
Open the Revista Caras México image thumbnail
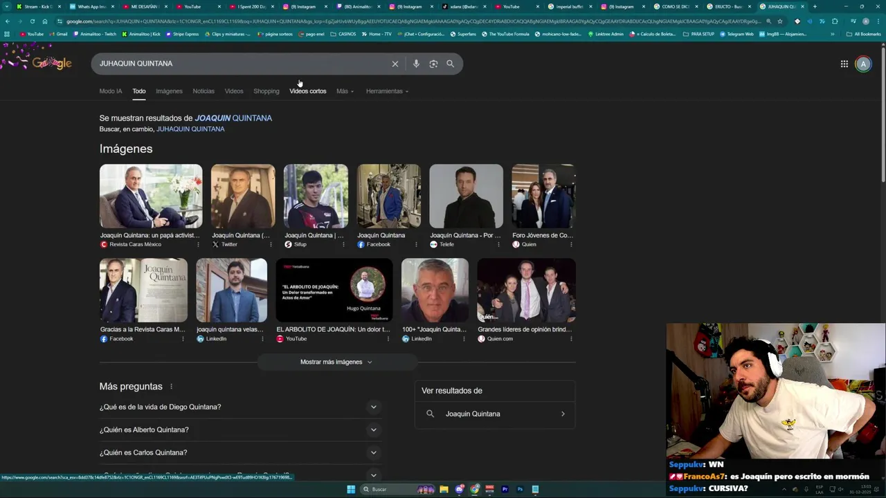click(x=151, y=196)
